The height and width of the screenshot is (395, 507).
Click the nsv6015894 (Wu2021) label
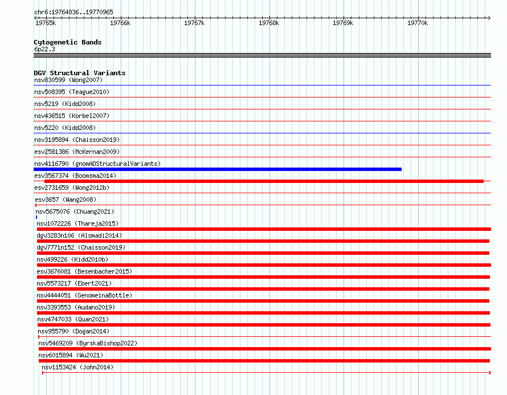pos(71,355)
